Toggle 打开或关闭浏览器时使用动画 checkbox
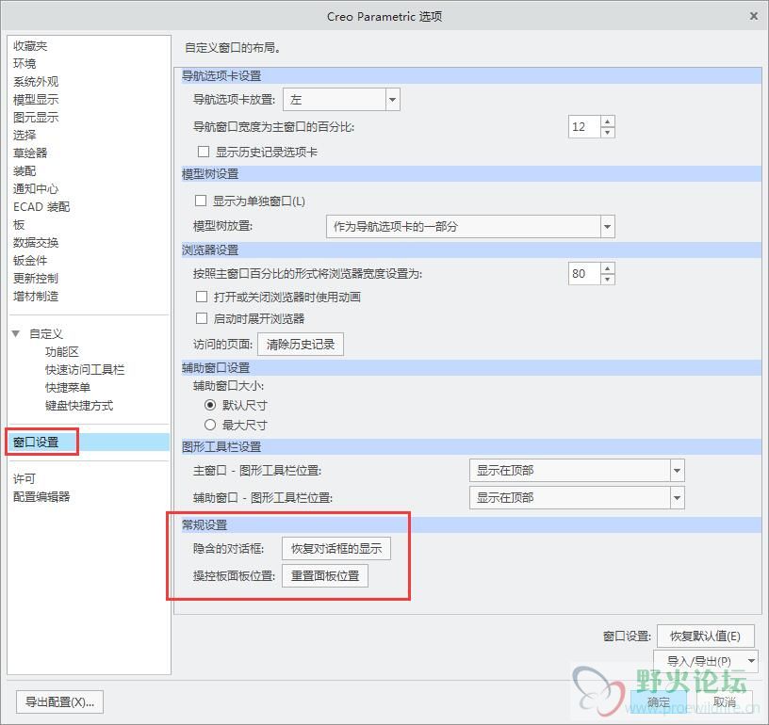 click(202, 297)
